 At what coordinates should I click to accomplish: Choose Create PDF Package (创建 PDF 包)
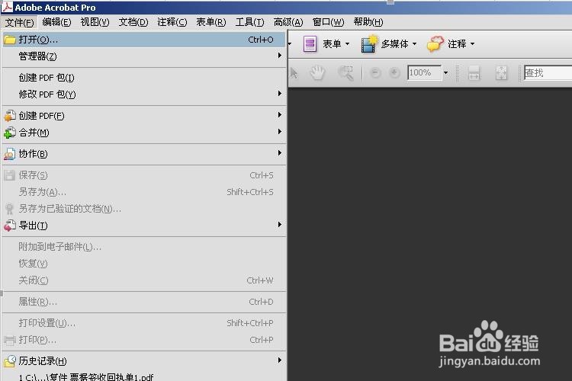pos(143,78)
